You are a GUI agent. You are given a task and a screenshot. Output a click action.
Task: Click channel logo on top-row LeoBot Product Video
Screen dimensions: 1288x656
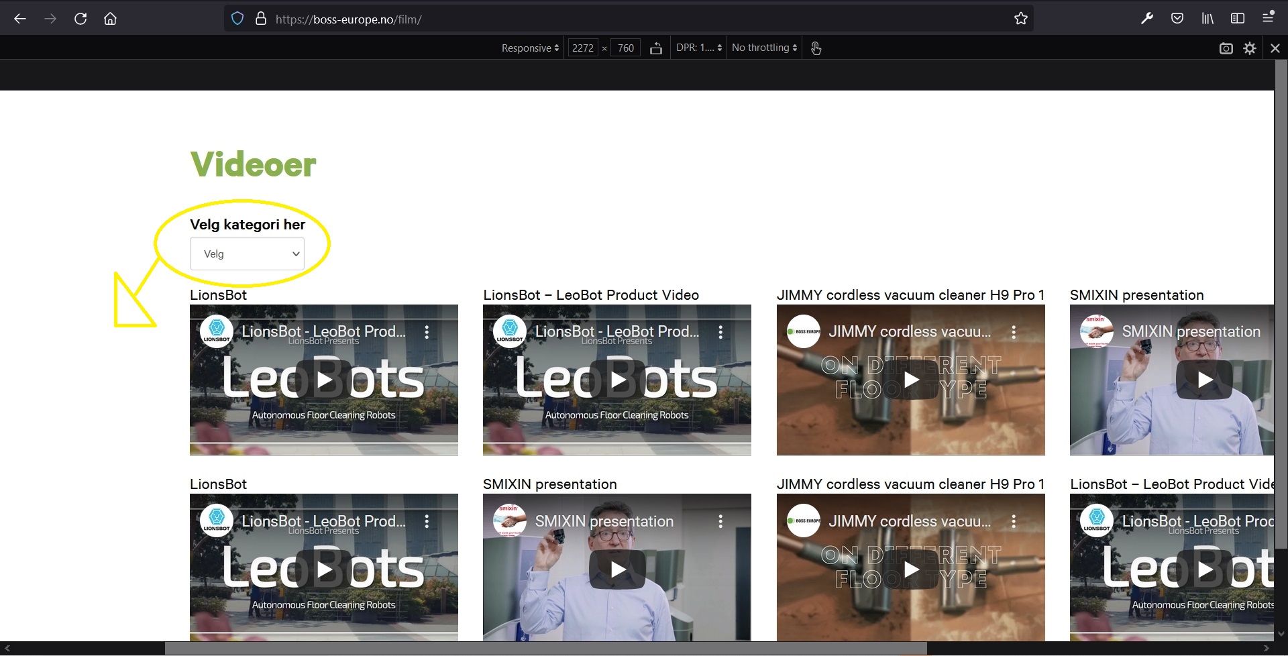pos(510,331)
